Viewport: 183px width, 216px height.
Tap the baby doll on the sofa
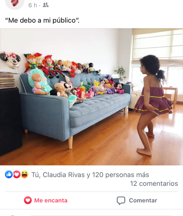click(39, 84)
